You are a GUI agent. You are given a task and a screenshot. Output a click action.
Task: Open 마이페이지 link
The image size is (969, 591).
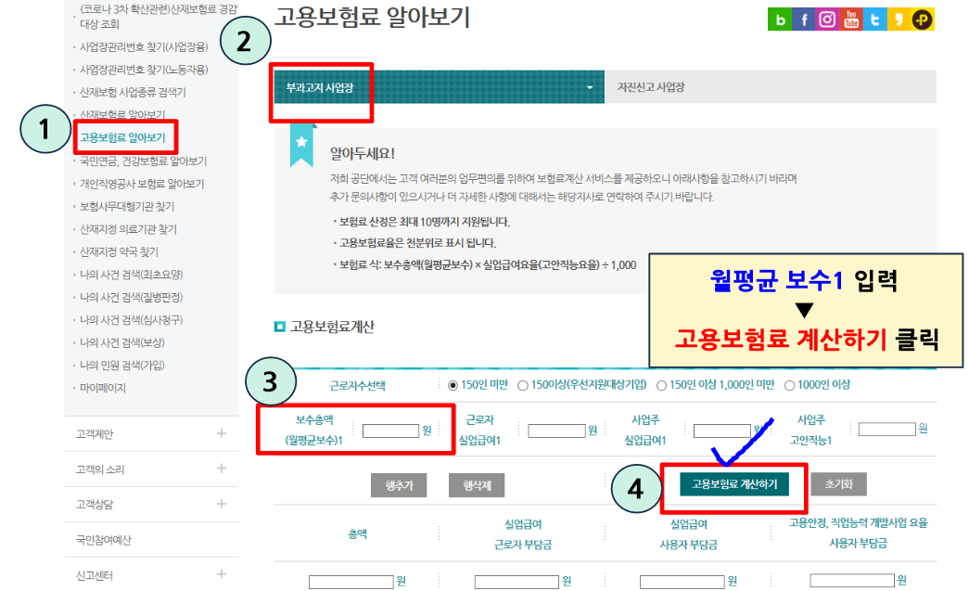click(103, 388)
